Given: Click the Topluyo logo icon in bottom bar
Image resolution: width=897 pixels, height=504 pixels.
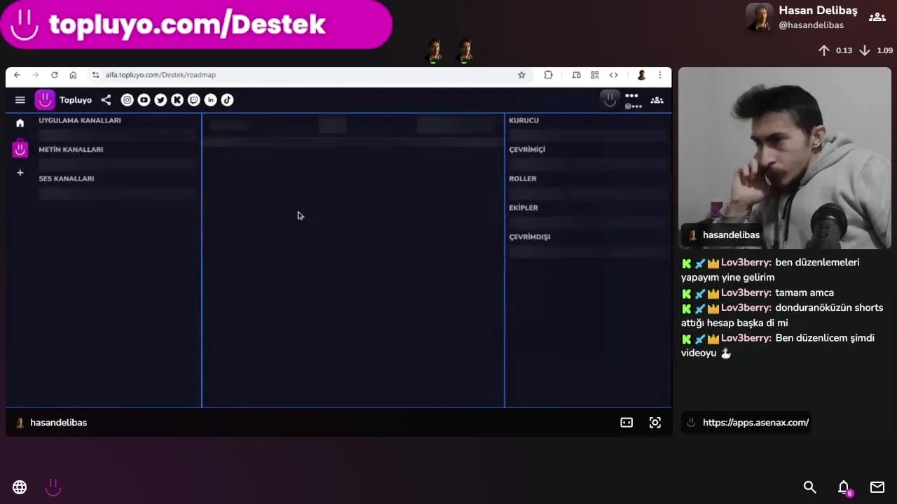Looking at the screenshot, I should 53,487.
